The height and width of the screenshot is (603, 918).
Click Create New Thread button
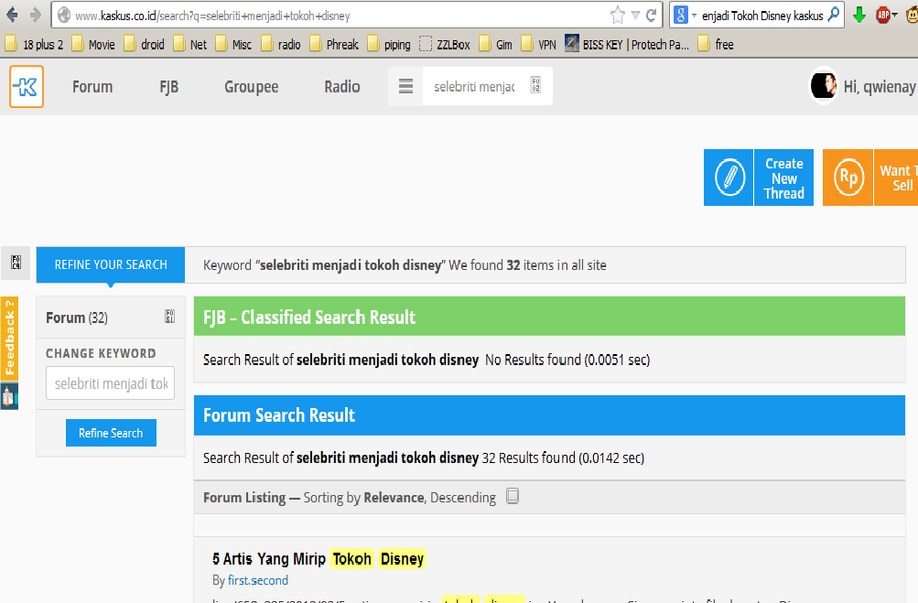pyautogui.click(x=784, y=178)
